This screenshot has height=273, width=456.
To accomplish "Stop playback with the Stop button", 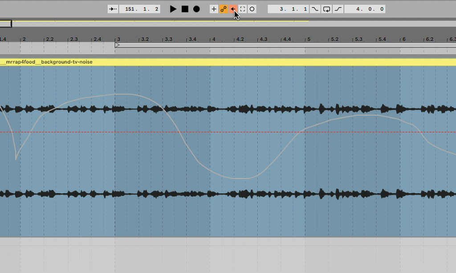I will click(x=185, y=9).
